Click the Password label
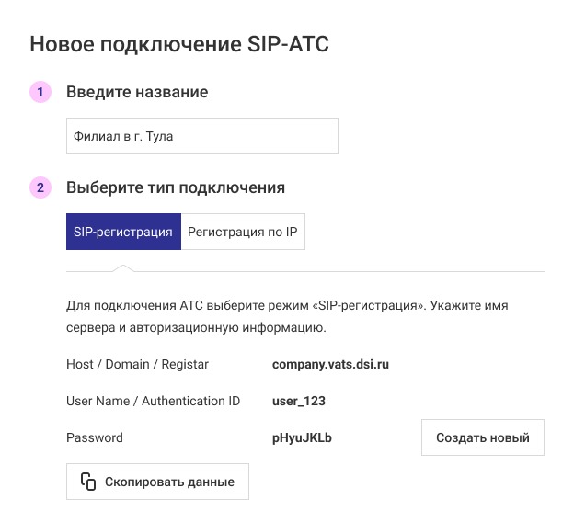 click(95, 438)
